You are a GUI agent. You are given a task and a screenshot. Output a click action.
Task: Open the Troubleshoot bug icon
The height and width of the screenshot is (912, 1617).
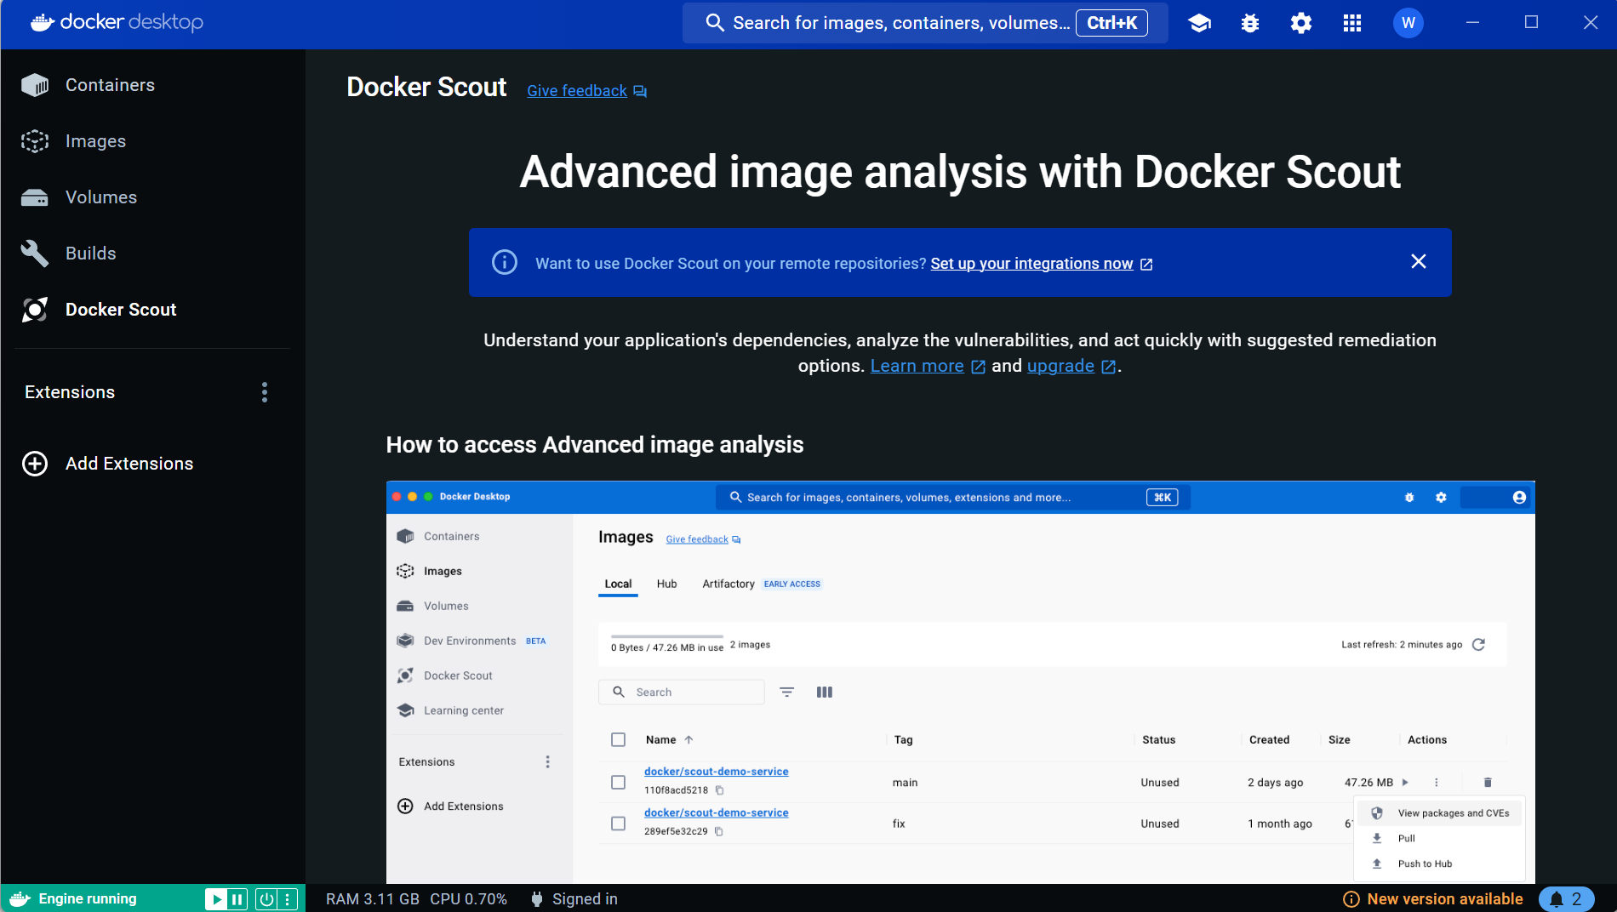(x=1250, y=23)
